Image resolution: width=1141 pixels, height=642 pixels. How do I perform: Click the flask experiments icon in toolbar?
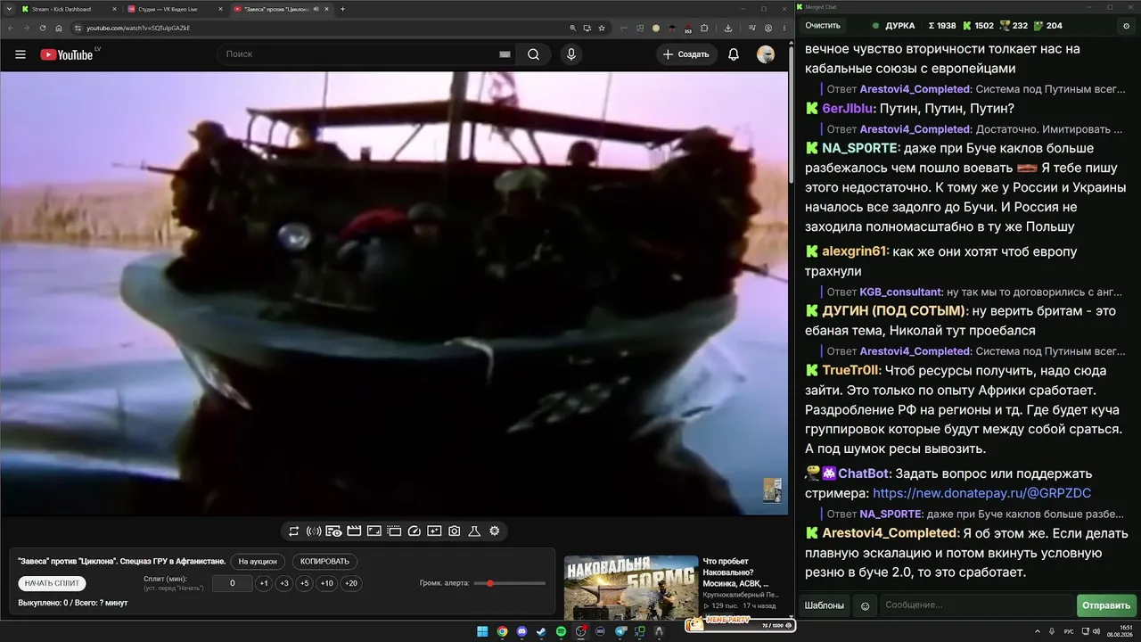[474, 531]
